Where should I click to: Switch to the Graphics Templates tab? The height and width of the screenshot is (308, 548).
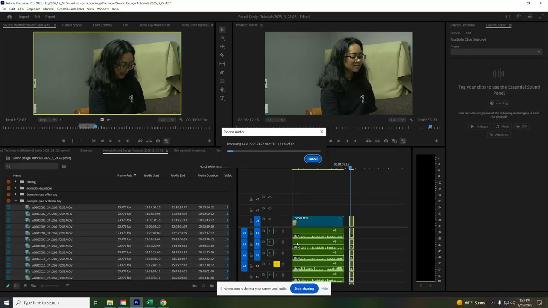tap(462, 25)
